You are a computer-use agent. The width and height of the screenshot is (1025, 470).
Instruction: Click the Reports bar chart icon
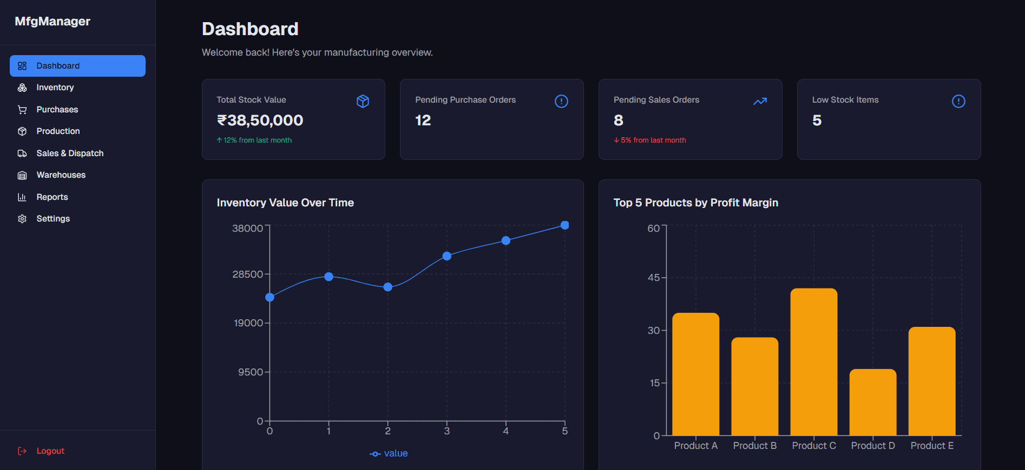point(22,197)
